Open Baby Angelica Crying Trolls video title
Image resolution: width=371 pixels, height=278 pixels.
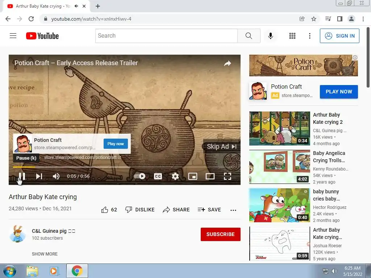click(x=329, y=157)
